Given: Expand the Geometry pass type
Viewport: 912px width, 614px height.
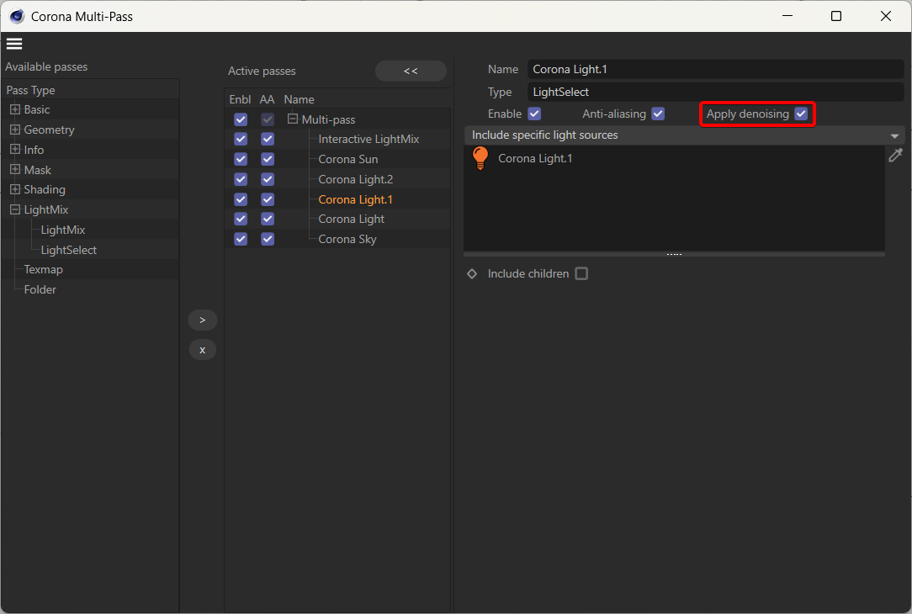Looking at the screenshot, I should coord(15,130).
